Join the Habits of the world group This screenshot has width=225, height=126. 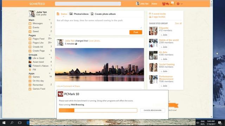pos(164,47)
